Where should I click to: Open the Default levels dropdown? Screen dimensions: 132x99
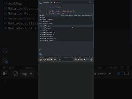(79, 60)
